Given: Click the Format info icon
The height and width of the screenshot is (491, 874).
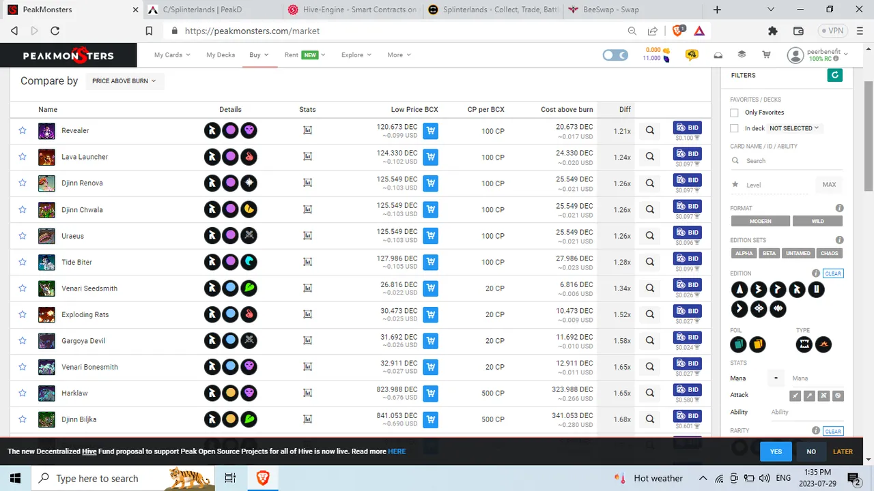Looking at the screenshot, I should pos(839,208).
